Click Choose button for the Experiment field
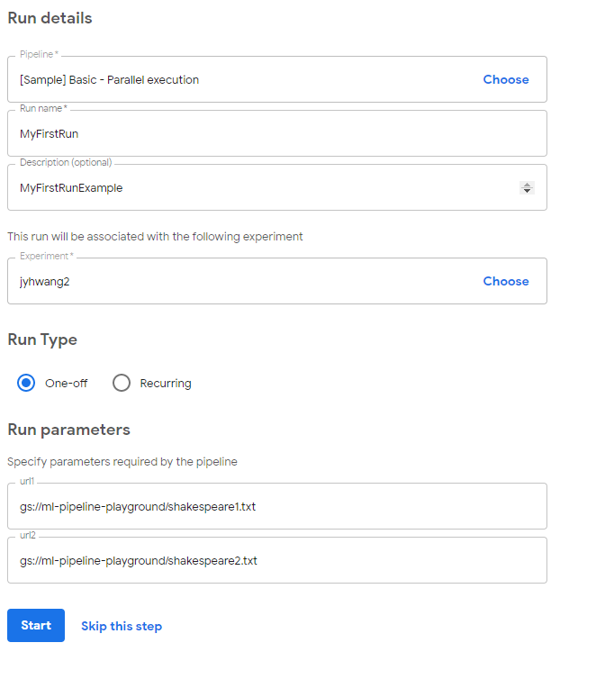 point(505,281)
